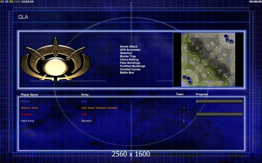Click the Saboteur ability text
Image resolution: width=262 pixels, height=163 pixels.
point(126,53)
